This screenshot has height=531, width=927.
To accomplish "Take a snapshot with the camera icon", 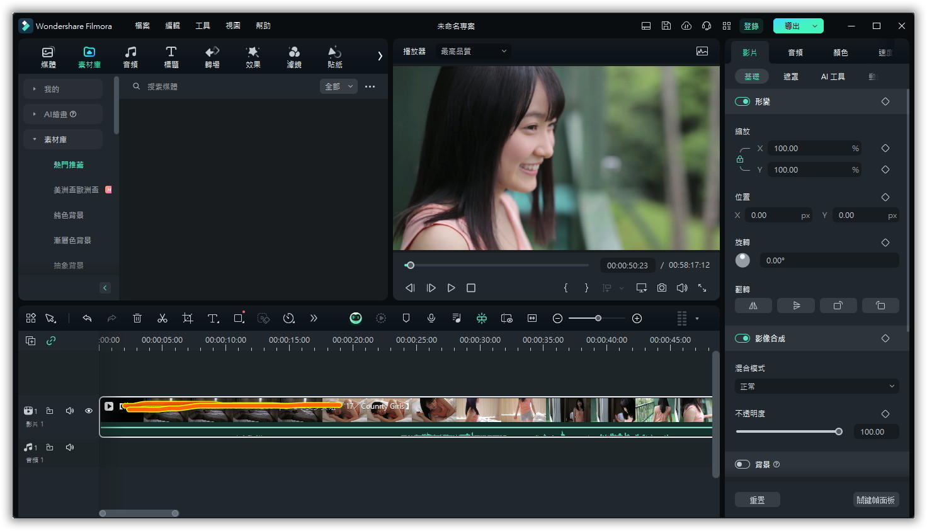I will [662, 288].
